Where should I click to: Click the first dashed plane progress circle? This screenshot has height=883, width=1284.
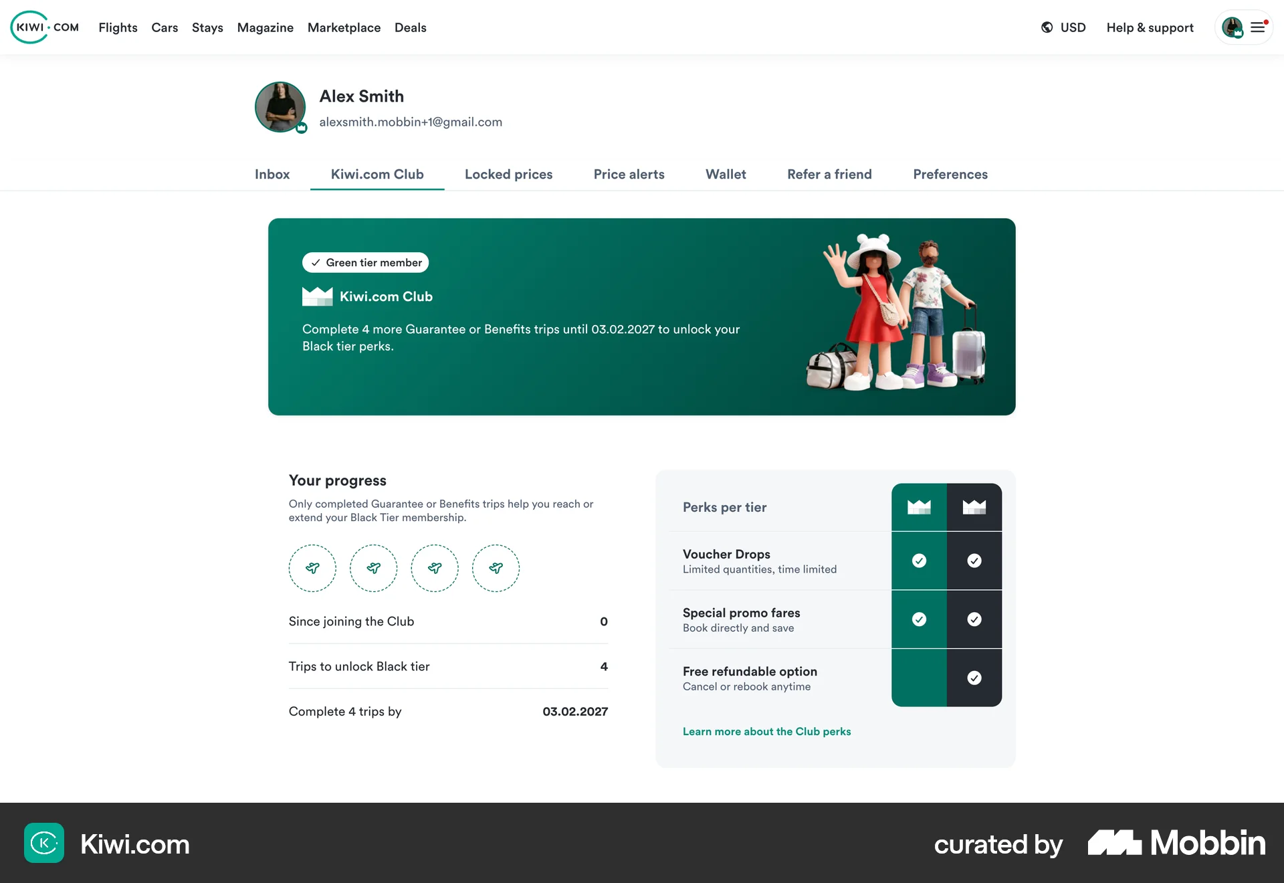(x=312, y=568)
